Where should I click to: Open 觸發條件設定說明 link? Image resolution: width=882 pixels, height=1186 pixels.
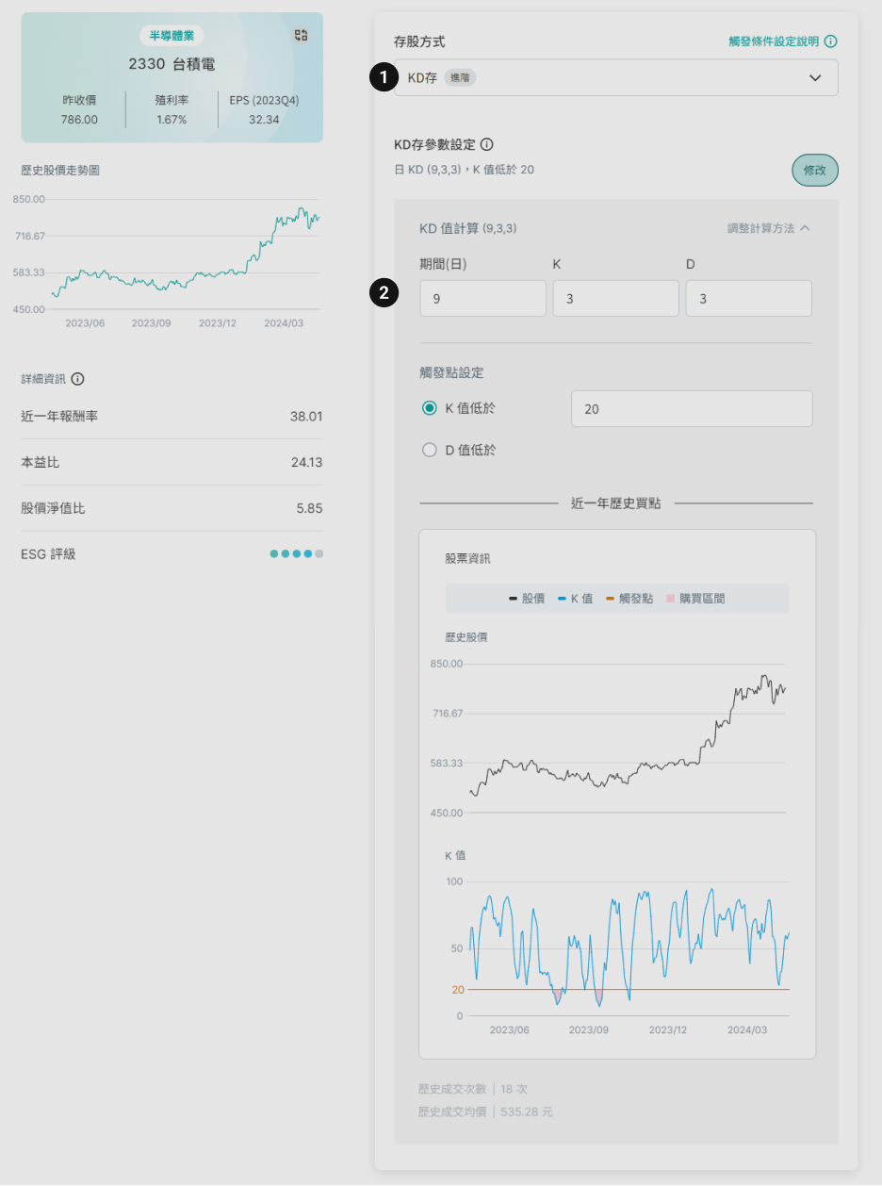point(774,41)
